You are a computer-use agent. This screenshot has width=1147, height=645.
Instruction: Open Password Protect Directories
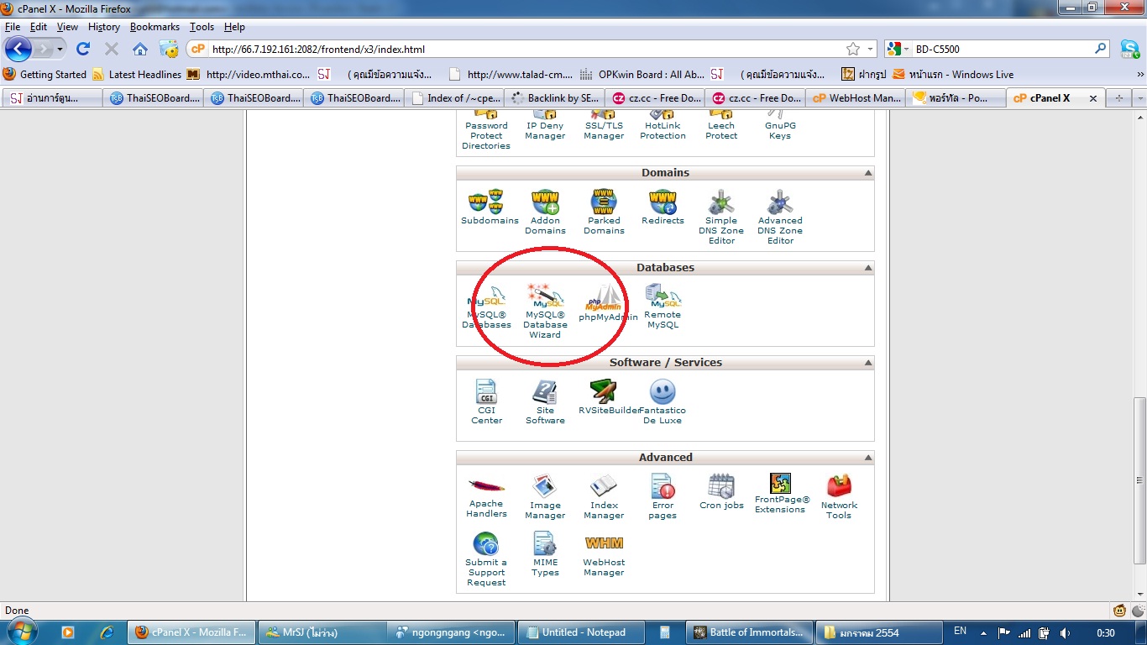pyautogui.click(x=486, y=129)
